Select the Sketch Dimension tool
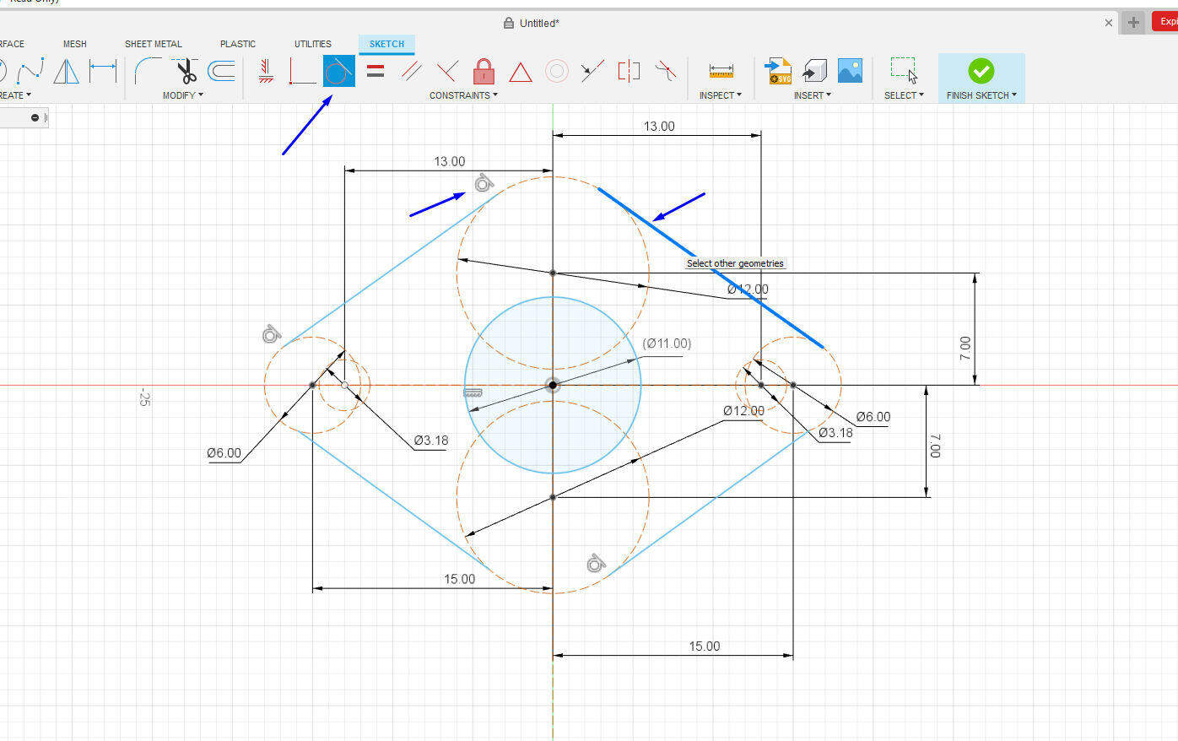Image resolution: width=1178 pixels, height=741 pixels. pyautogui.click(x=103, y=71)
